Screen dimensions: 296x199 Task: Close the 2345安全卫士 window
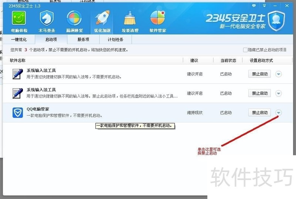click(x=287, y=6)
